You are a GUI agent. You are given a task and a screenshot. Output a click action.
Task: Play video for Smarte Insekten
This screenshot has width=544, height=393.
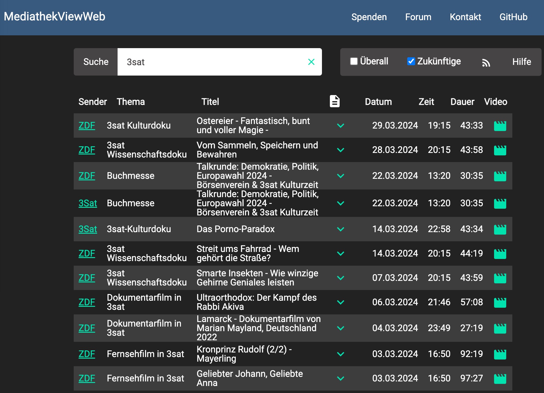pos(500,278)
